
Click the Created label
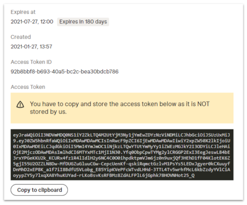pyautogui.click(x=21, y=37)
